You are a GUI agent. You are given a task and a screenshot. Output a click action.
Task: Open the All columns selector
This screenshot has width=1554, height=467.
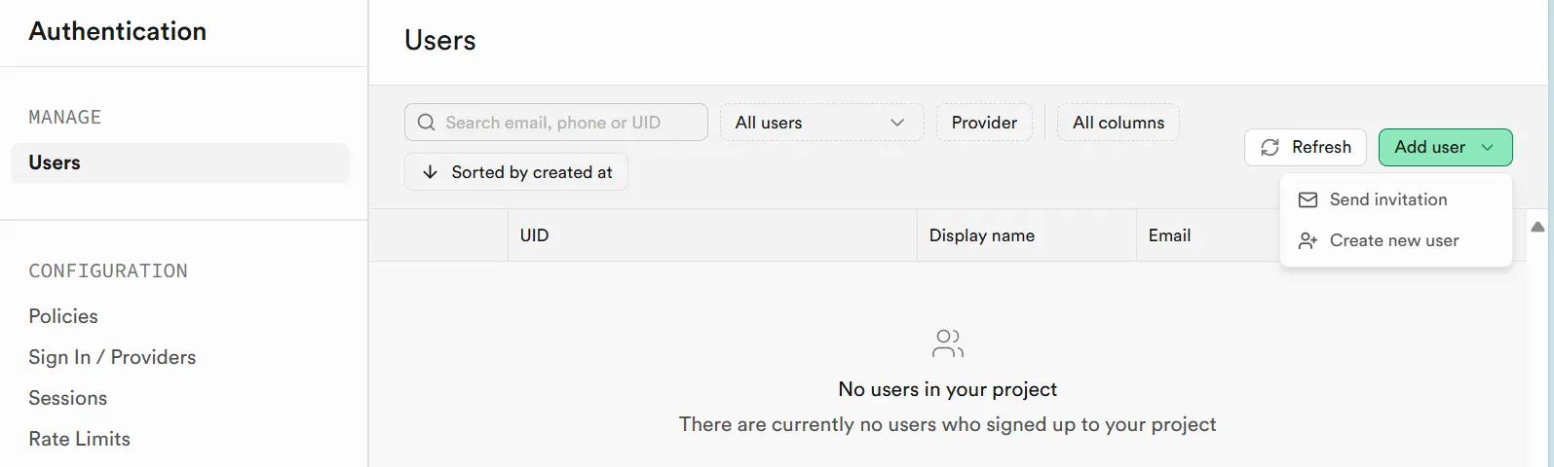point(1118,123)
